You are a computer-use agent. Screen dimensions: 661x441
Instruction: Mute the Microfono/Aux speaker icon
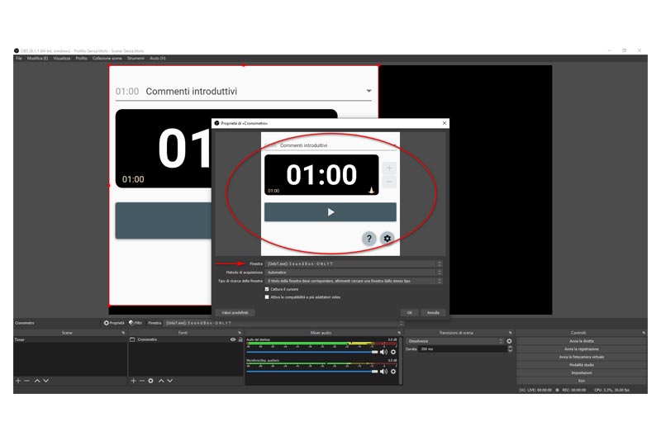[383, 372]
